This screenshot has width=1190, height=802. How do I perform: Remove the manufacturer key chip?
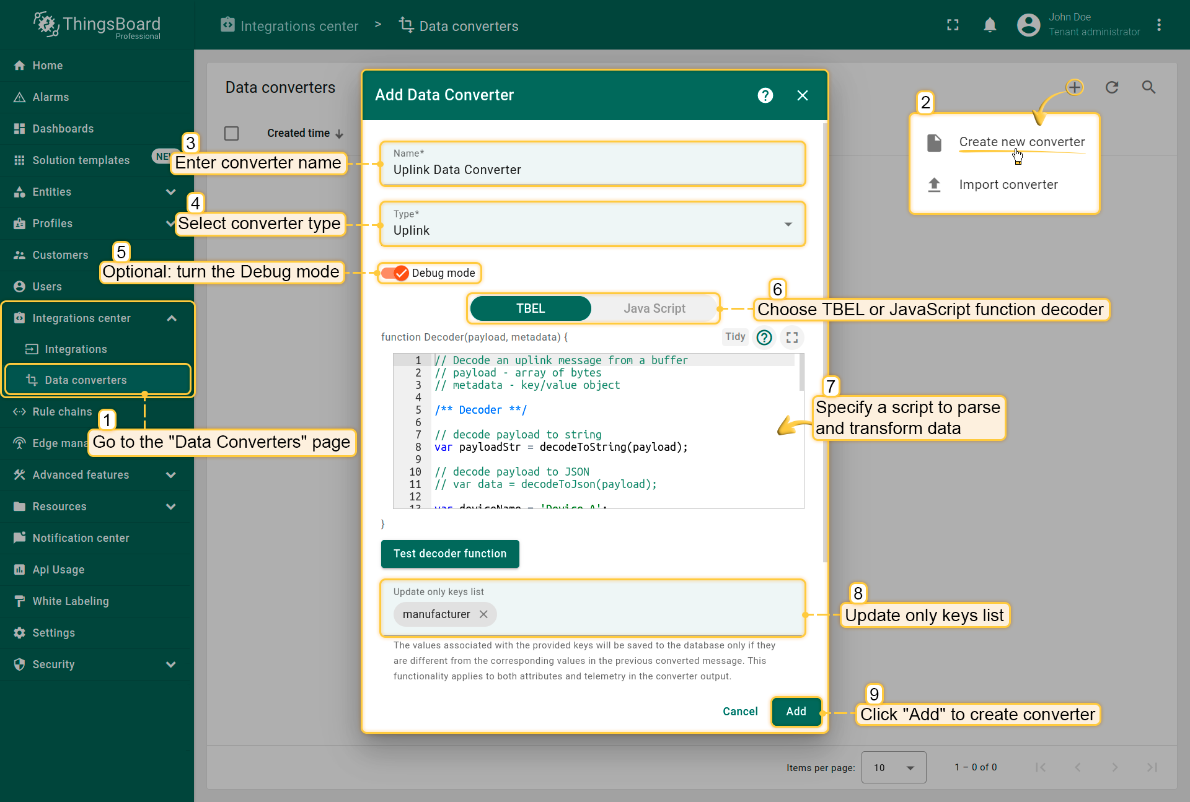click(483, 614)
